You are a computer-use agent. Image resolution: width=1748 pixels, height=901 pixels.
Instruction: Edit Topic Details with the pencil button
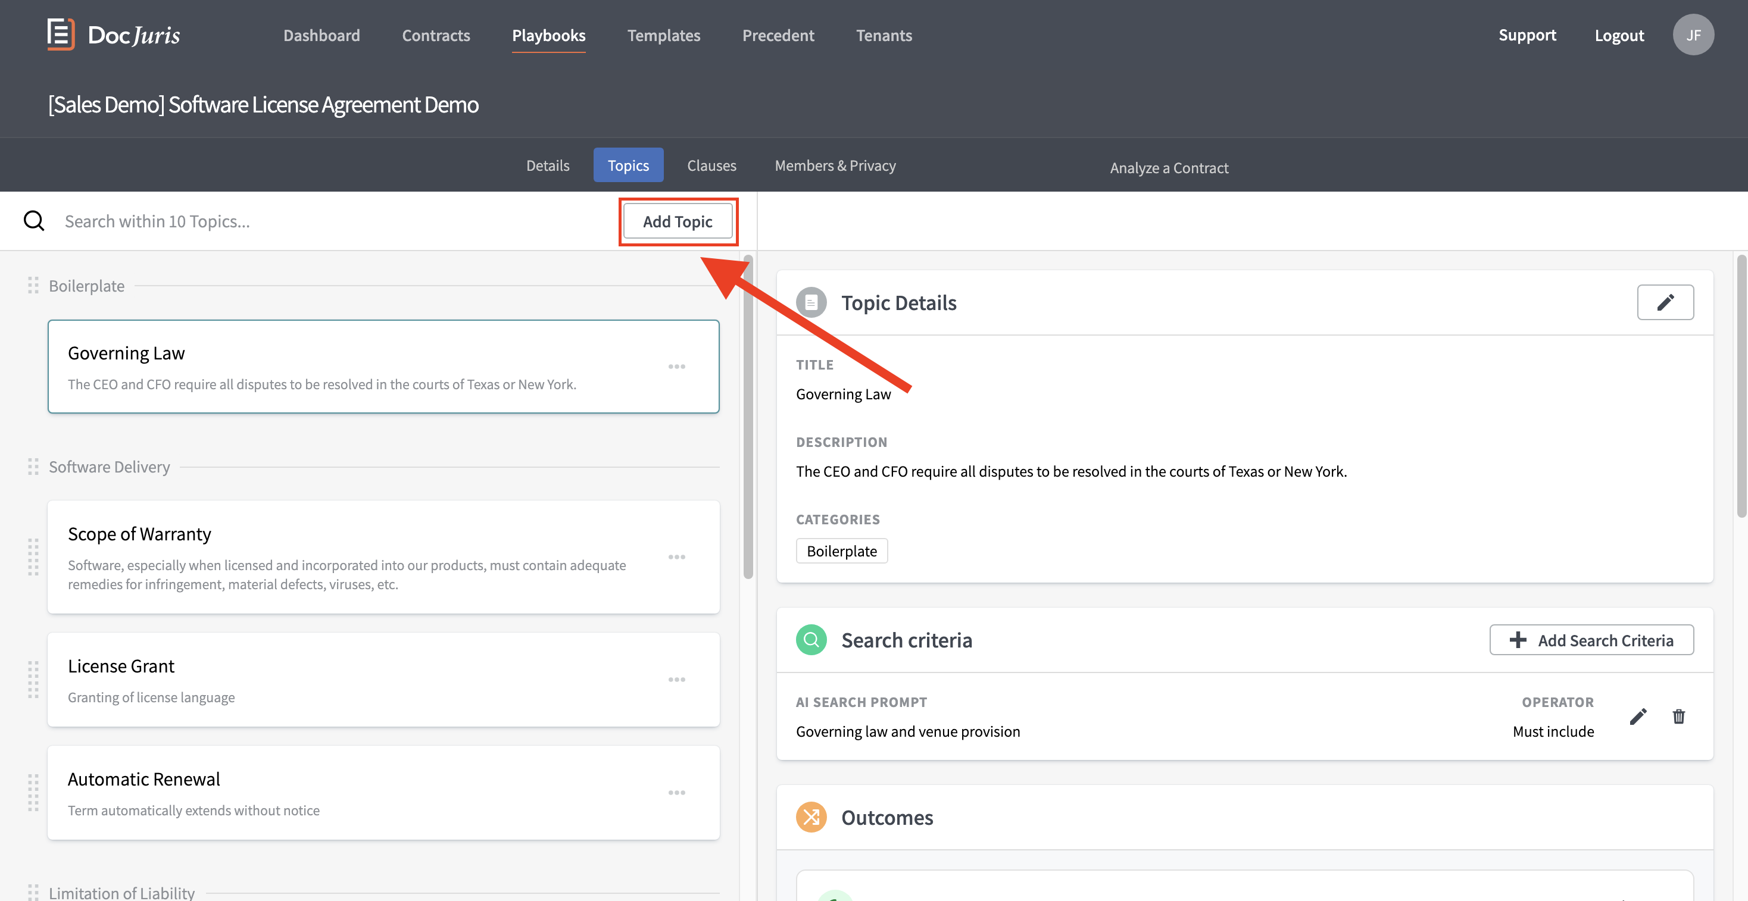[x=1665, y=302]
